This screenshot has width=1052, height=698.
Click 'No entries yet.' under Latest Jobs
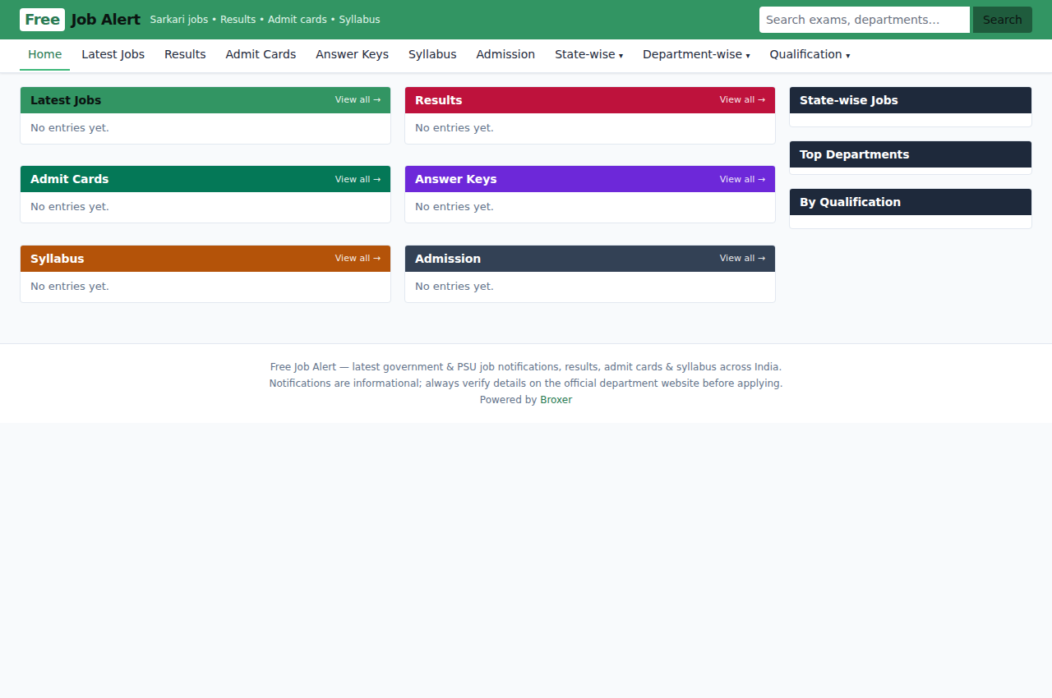tap(70, 128)
